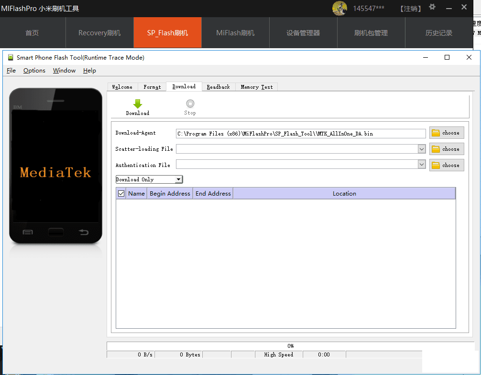Open the Window menu
Viewport: 481px width, 375px height.
tap(64, 71)
